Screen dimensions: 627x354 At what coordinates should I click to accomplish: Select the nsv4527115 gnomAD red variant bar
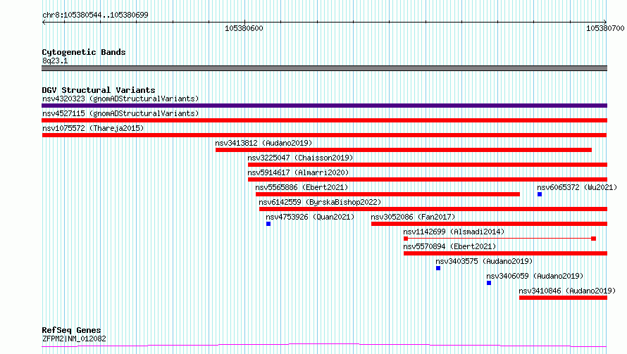coord(324,120)
